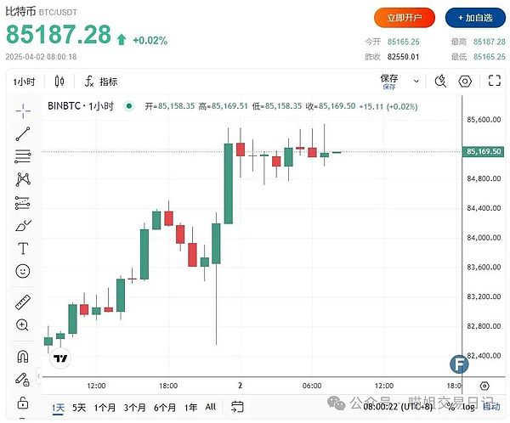This screenshot has height=423, width=510.
Task: Open chart settings hexagon icon
Action: tap(465, 82)
